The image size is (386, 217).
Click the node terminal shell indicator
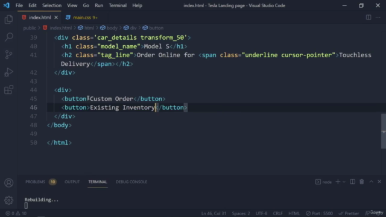point(323,182)
